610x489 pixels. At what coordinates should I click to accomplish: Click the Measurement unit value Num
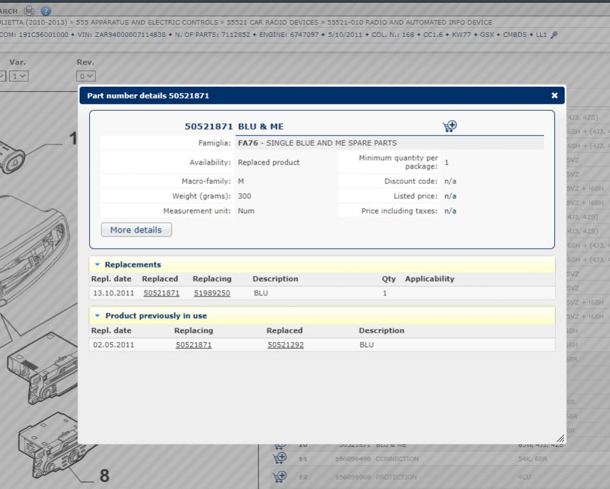(x=246, y=211)
